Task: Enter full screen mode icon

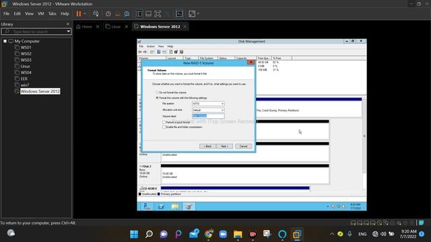Action: [x=158, y=13]
